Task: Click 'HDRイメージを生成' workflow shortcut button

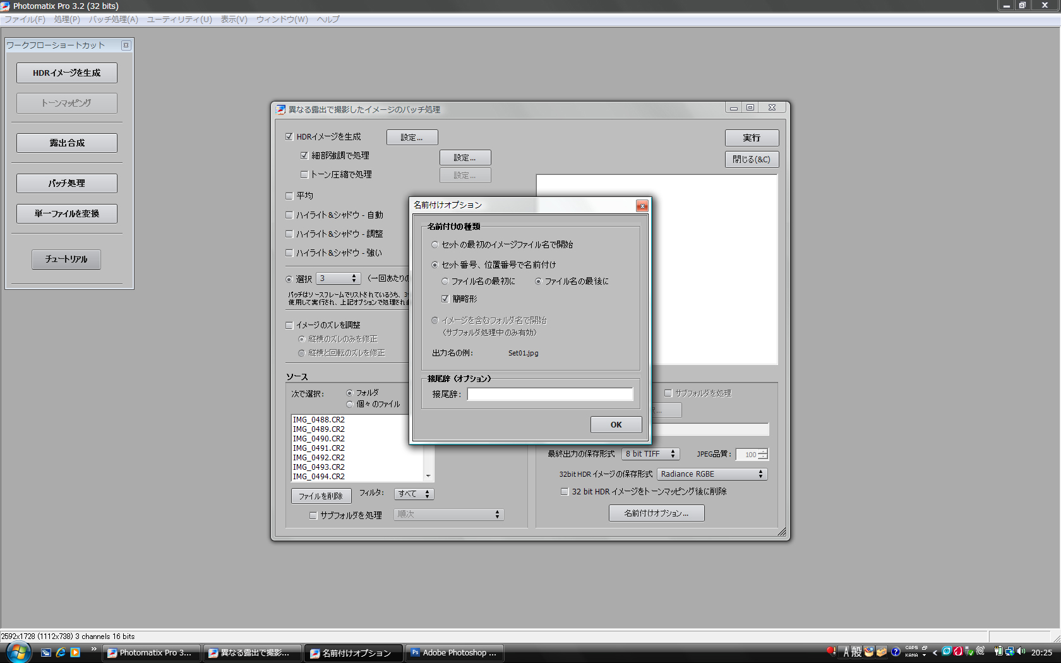Action: tap(67, 73)
